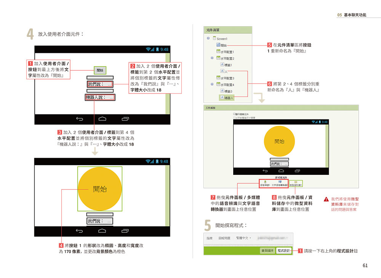The width and height of the screenshot is (381, 278).
Task: Click the recent-apps icon under the large orange 開始 mockup
Action: pos(125,231)
